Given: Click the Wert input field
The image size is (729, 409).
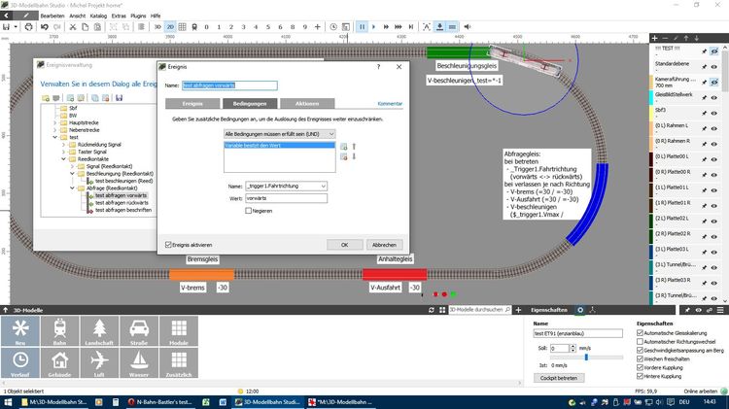Looking at the screenshot, I should pos(286,198).
